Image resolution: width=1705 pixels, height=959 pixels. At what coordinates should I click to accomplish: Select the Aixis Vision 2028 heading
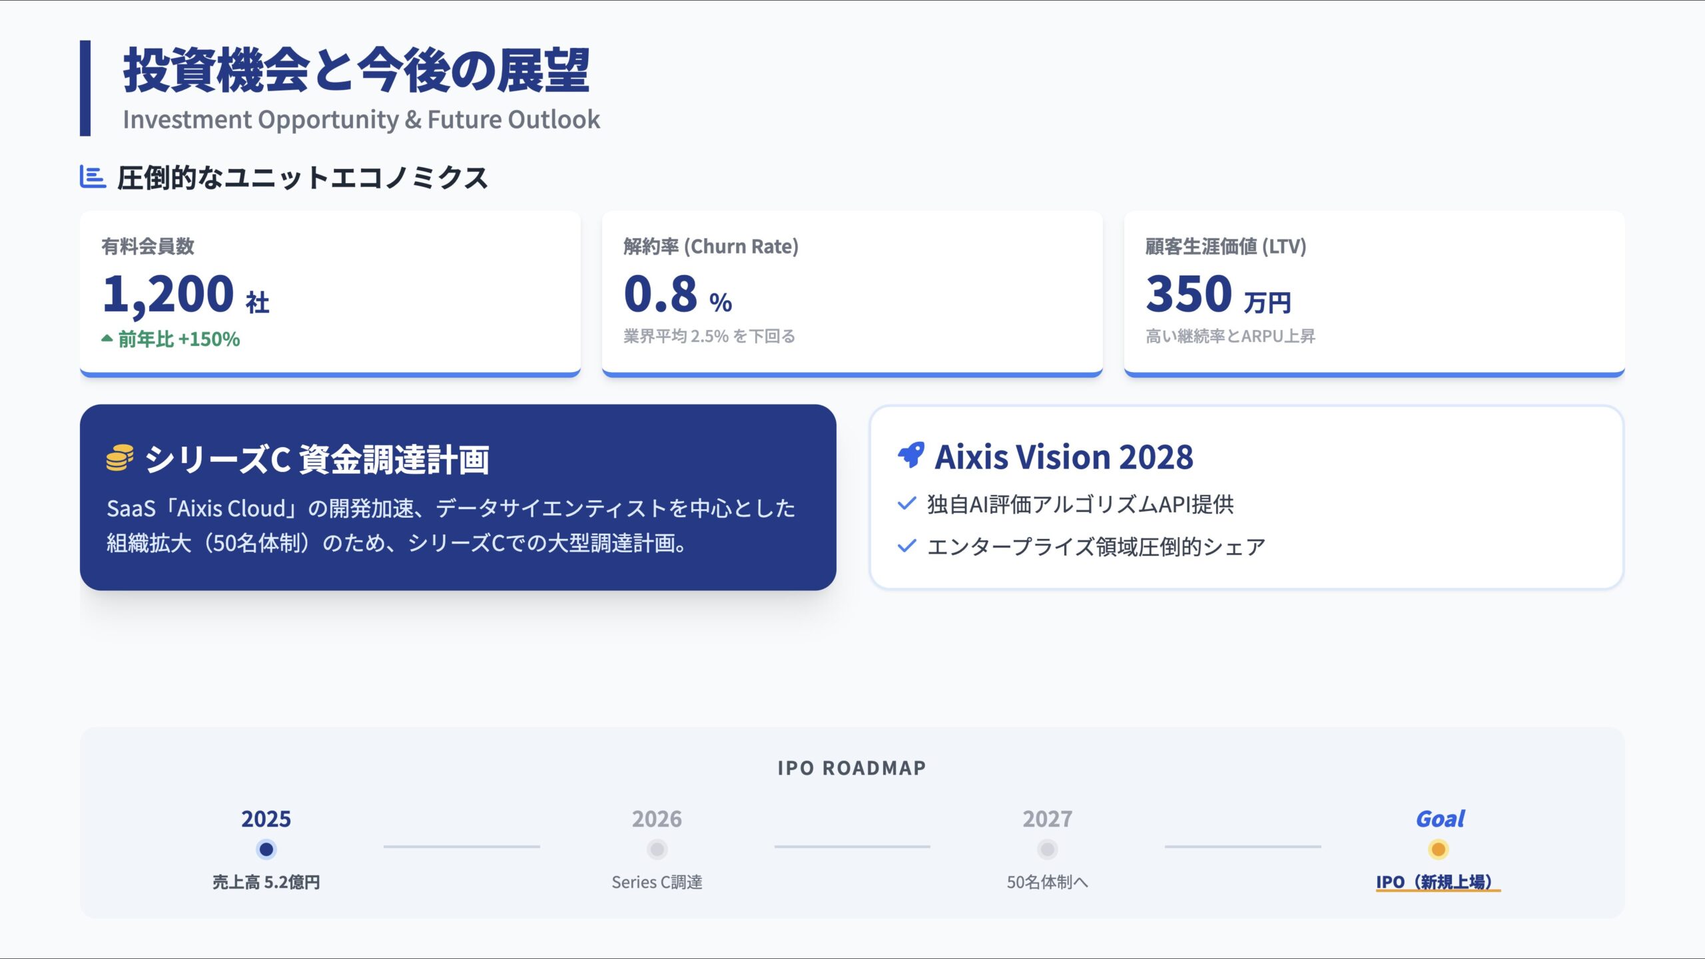(x=1064, y=457)
